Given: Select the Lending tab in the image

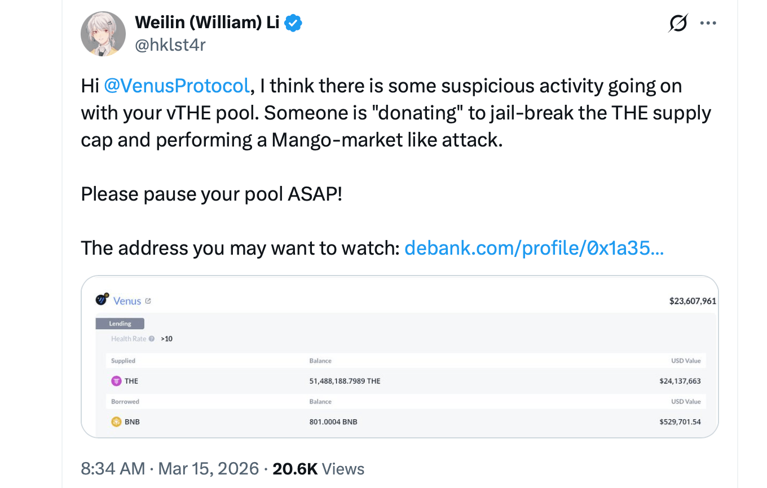Looking at the screenshot, I should pos(120,323).
